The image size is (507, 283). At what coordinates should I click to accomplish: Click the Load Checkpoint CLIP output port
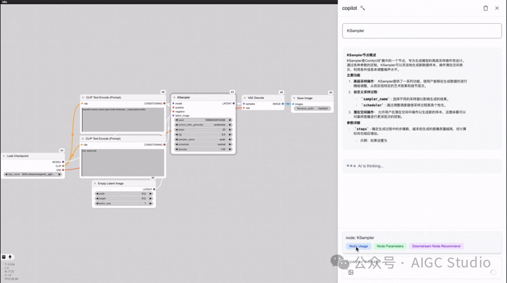(63, 166)
